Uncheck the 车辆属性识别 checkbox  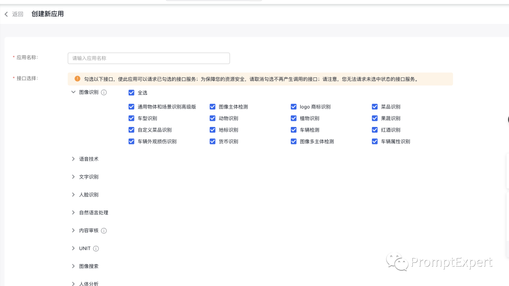coord(375,142)
